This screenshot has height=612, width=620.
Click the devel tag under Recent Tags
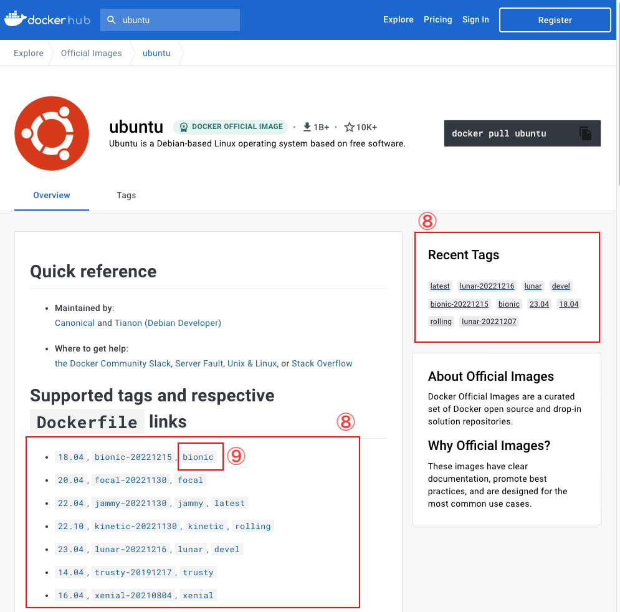561,286
